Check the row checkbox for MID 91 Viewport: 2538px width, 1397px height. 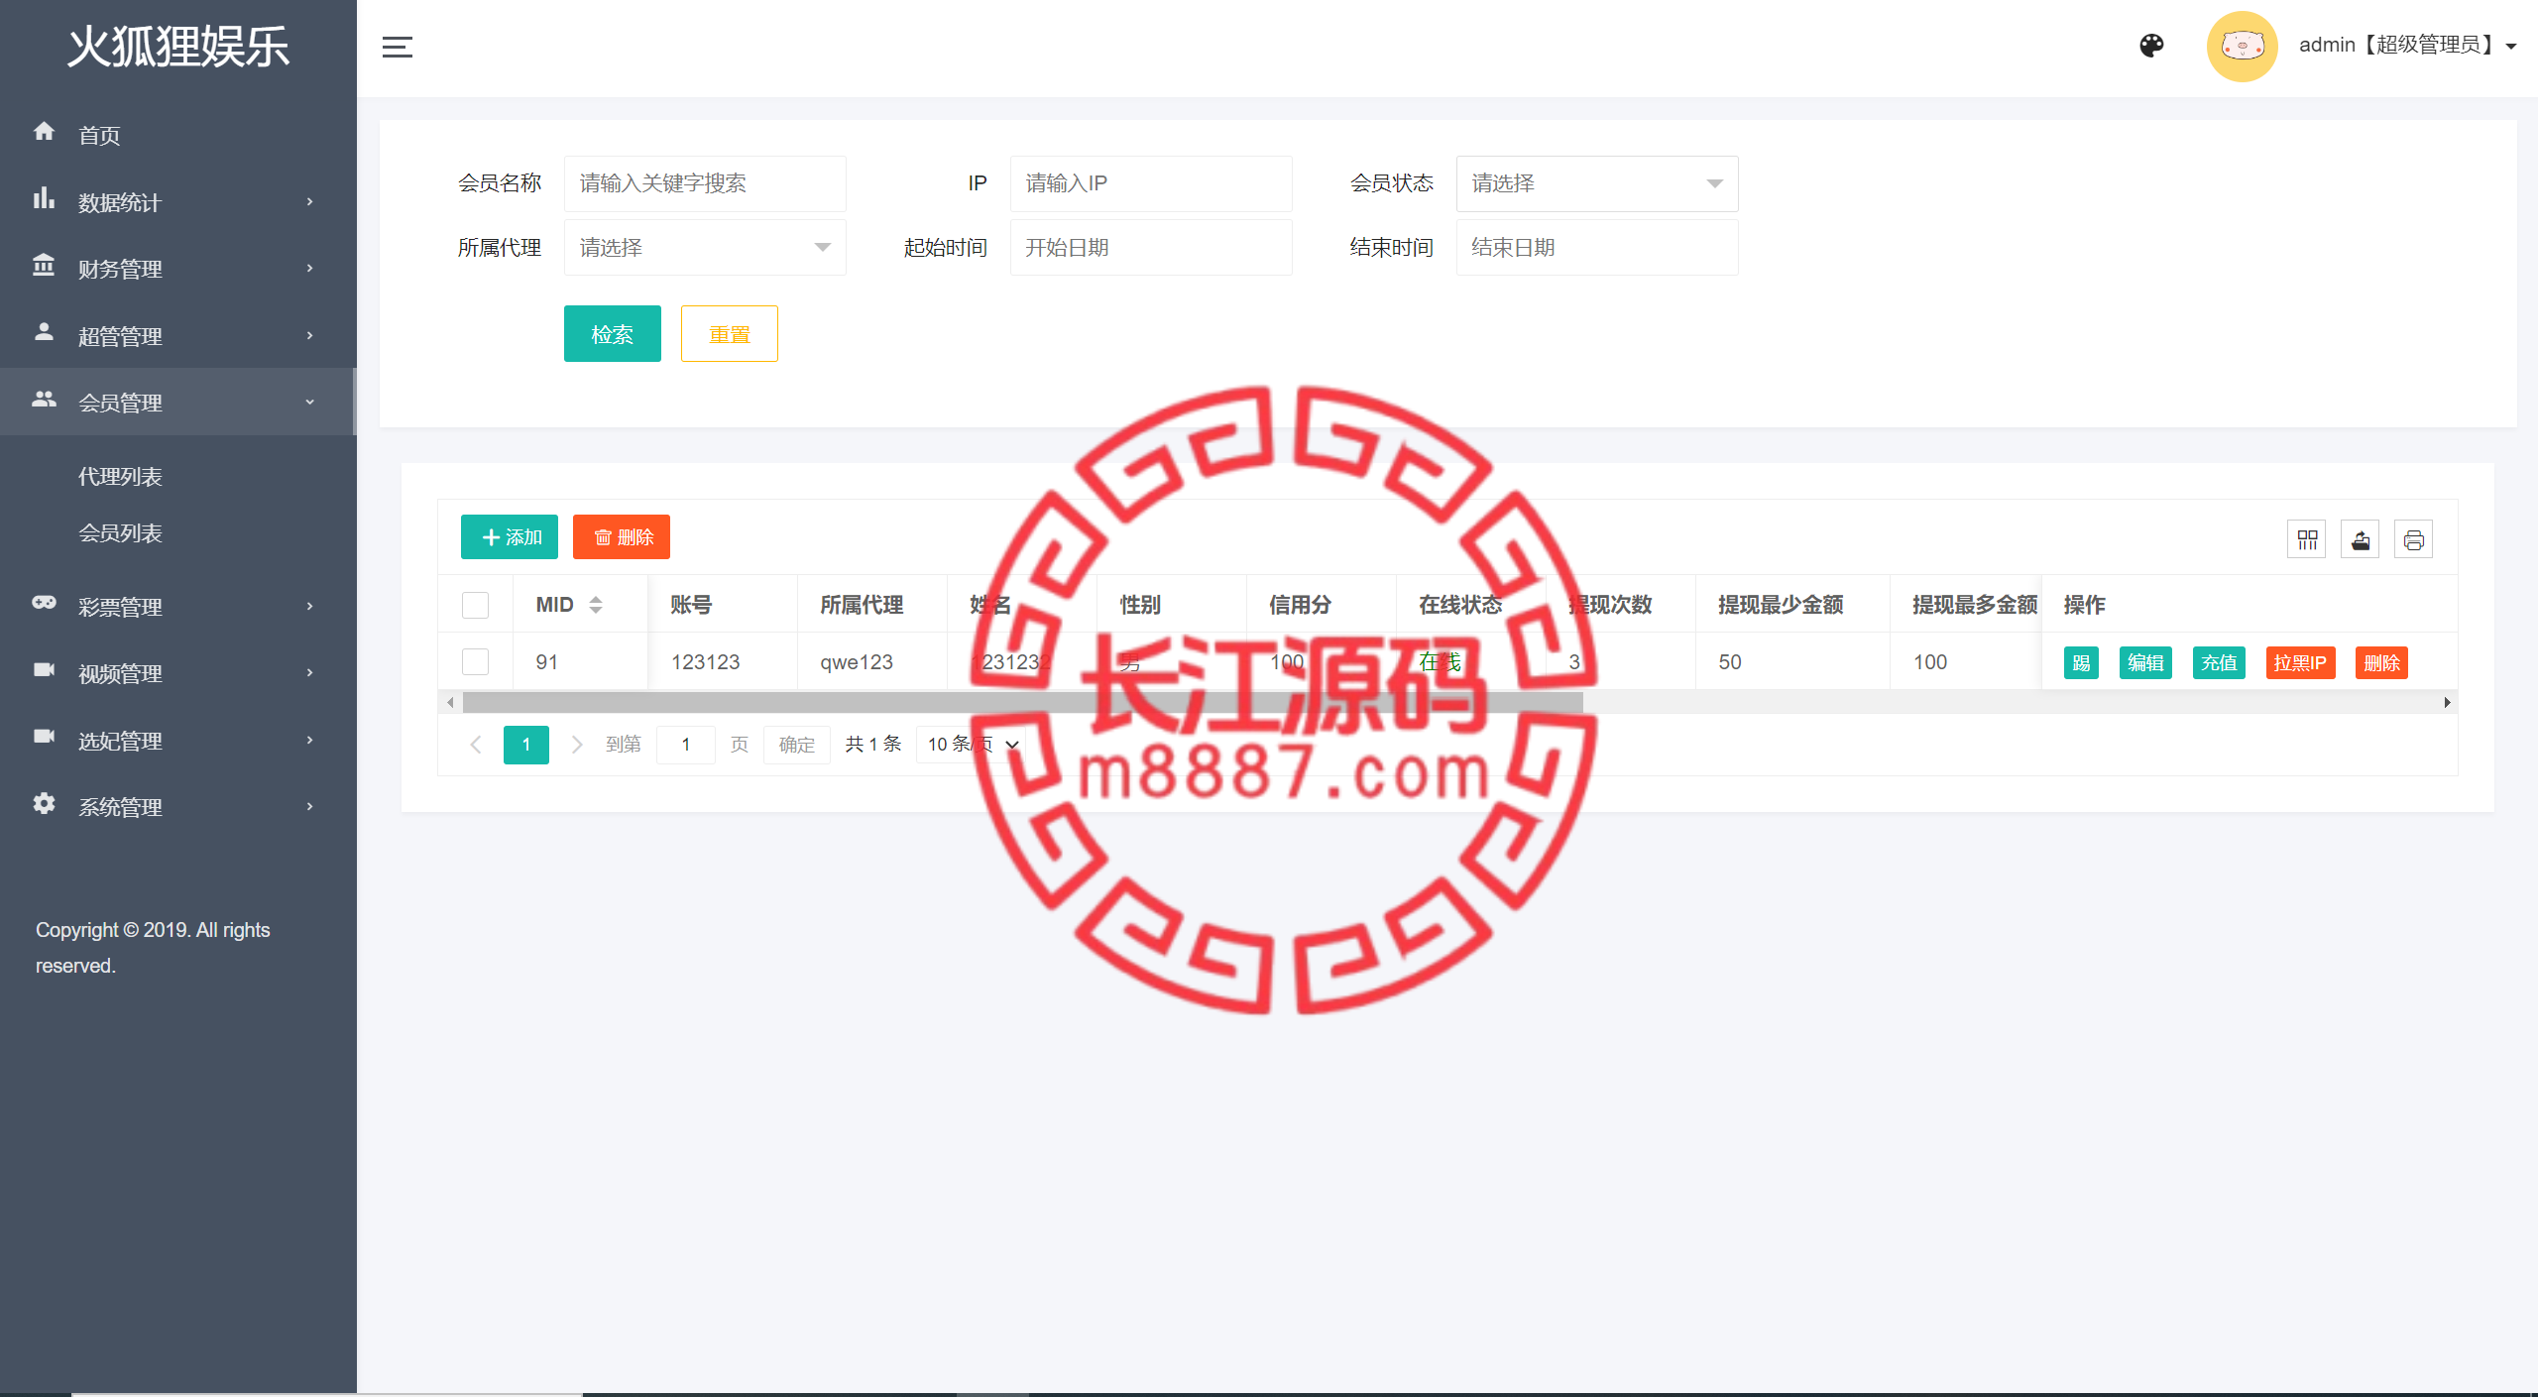click(x=476, y=661)
